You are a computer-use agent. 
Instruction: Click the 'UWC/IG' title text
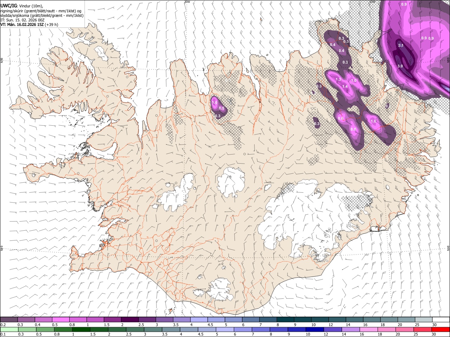point(8,6)
